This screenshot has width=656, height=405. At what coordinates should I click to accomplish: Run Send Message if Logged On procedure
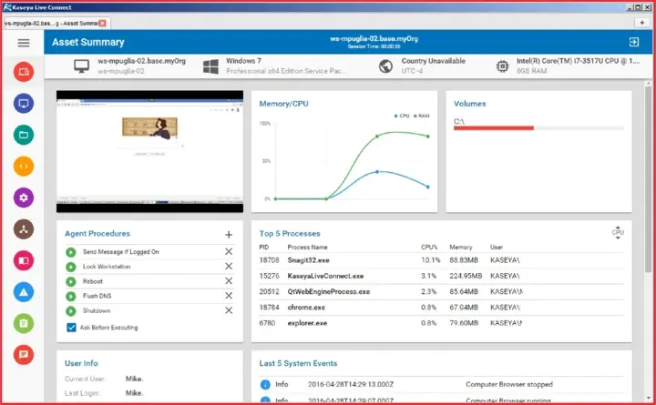tap(71, 252)
